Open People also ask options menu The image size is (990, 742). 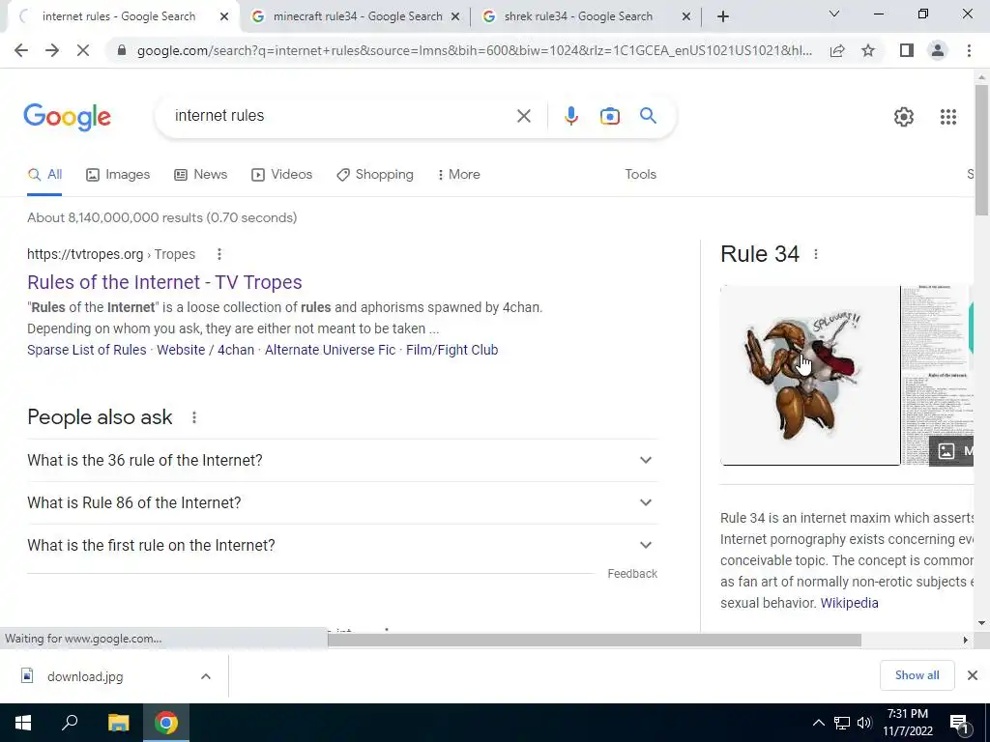pos(193,417)
